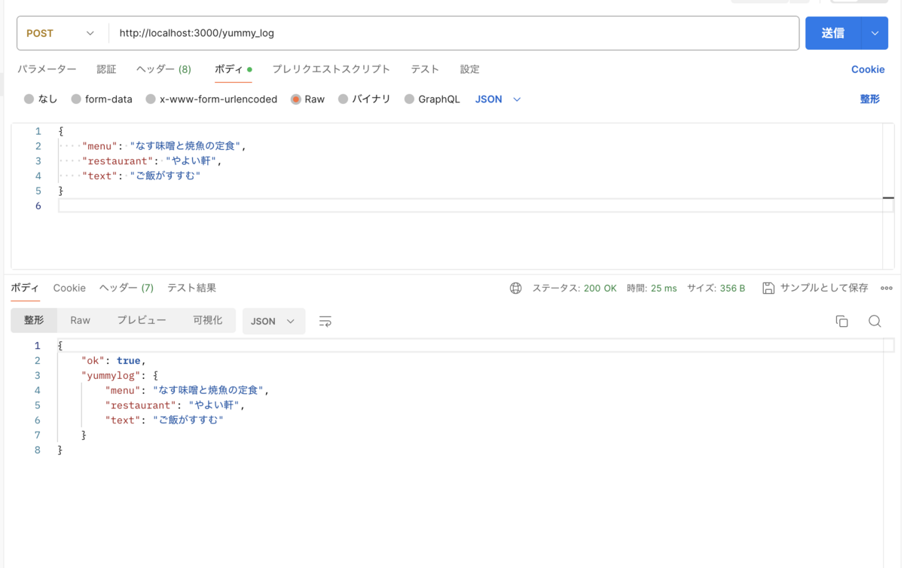Click the サイズ 356 B indicator
This screenshot has width=904, height=568.
tap(716, 289)
